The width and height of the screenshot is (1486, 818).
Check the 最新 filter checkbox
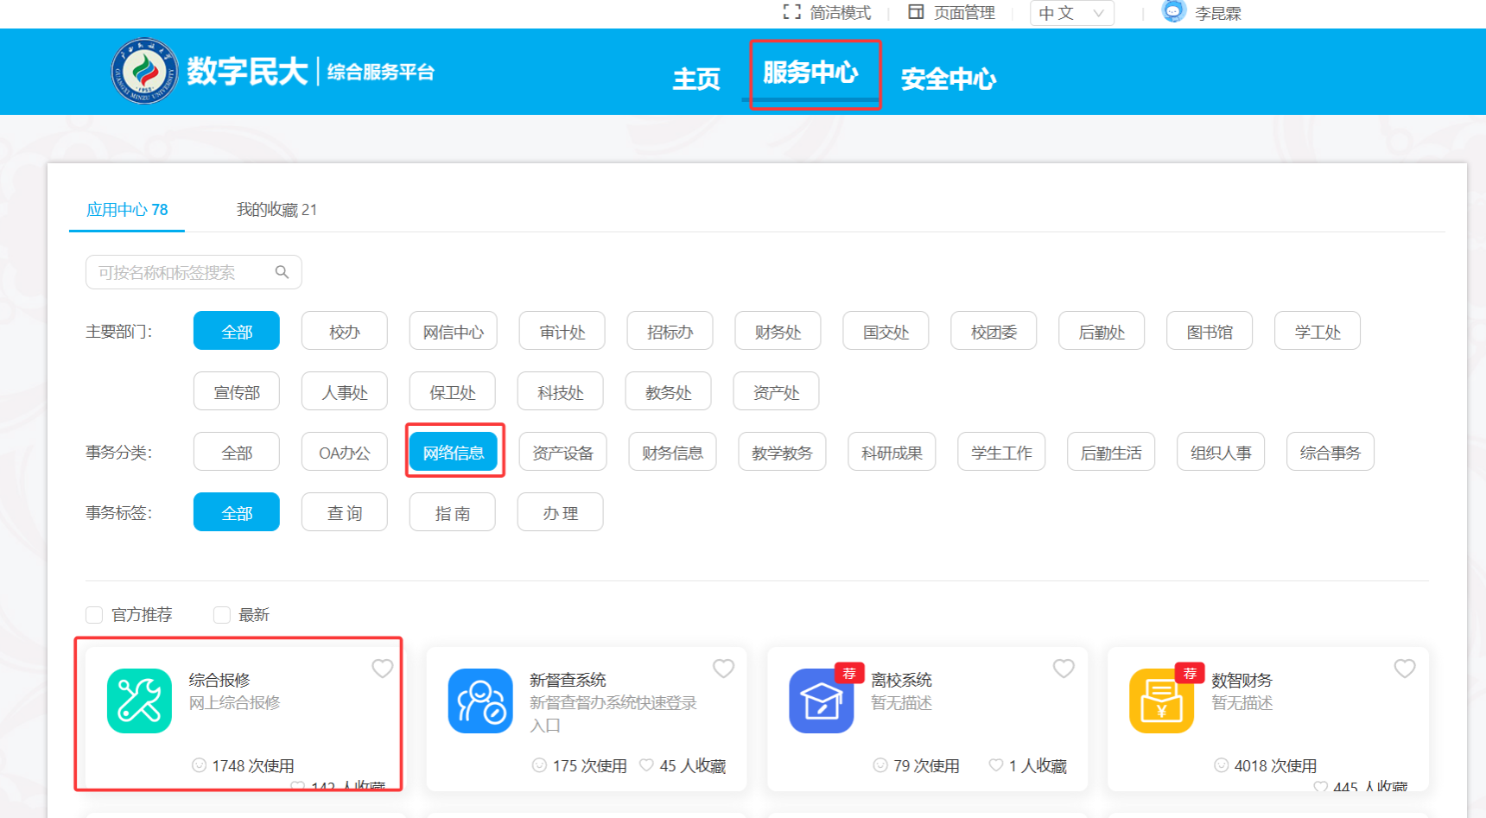click(222, 615)
